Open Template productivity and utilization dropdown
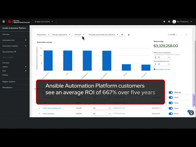The image size is (196, 147). pyautogui.click(x=103, y=35)
